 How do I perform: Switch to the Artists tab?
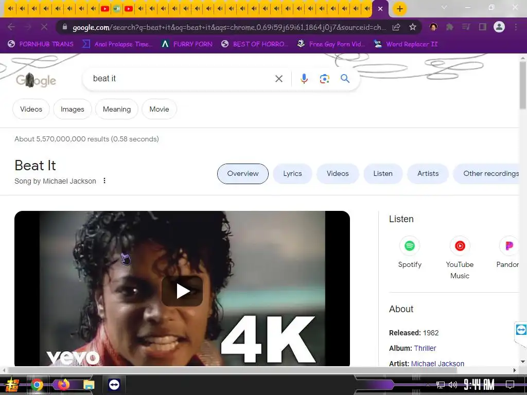pyautogui.click(x=428, y=174)
